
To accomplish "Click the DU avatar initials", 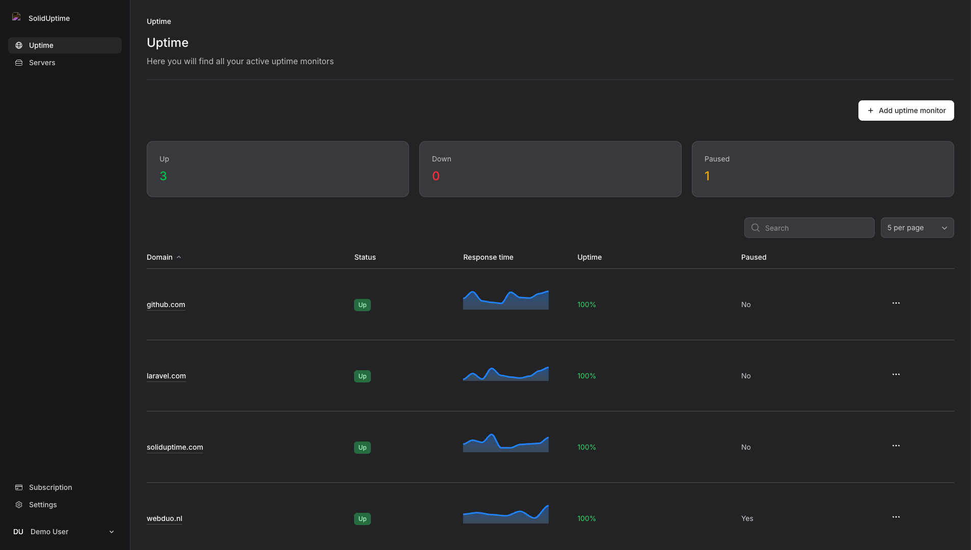I will coord(18,532).
